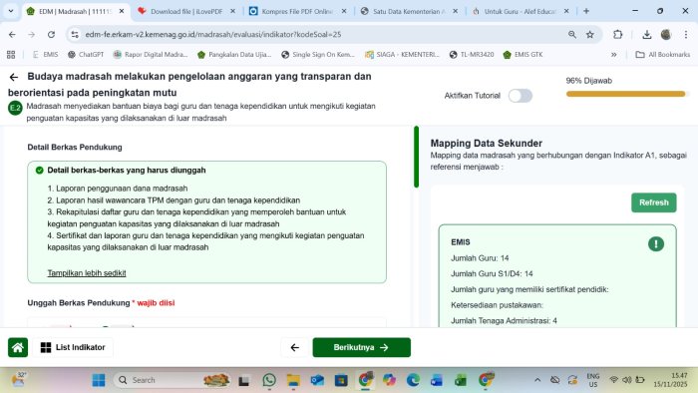Switch to Untuk Guru Alef Education tab

tap(520, 12)
